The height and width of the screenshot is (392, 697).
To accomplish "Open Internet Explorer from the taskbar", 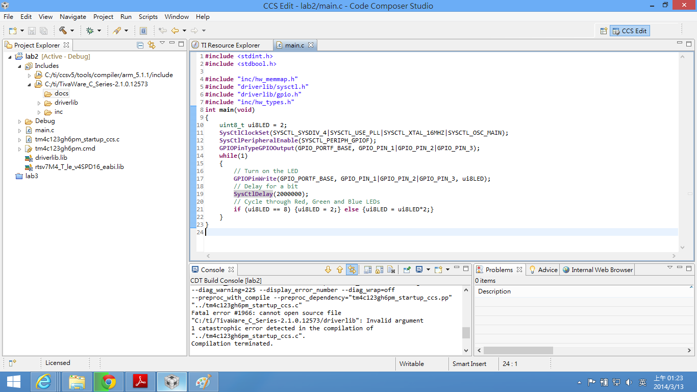I will pos(44,382).
